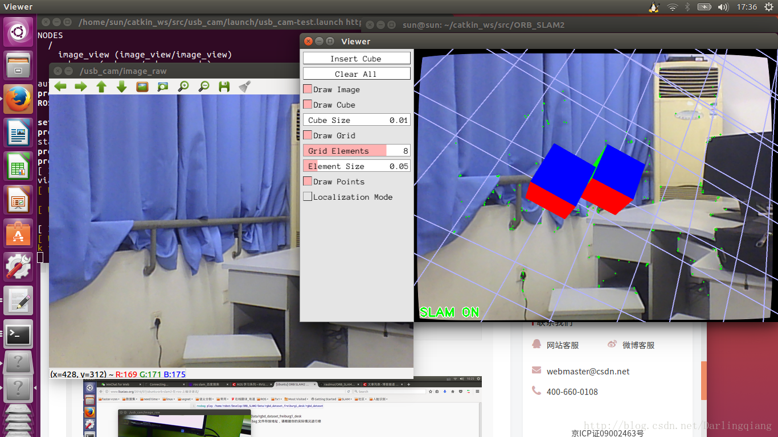Open LibreOffice Calc from the launcher
This screenshot has width=778, height=437.
point(18,167)
